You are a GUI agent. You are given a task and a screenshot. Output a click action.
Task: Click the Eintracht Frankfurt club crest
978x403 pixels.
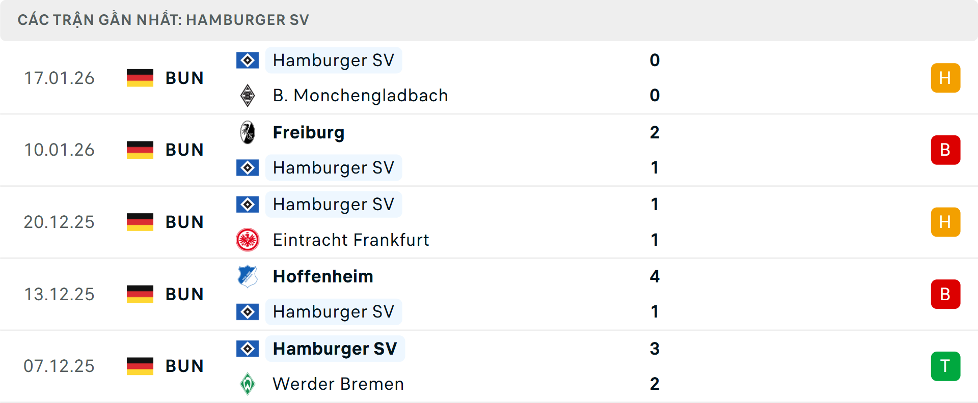coord(248,240)
